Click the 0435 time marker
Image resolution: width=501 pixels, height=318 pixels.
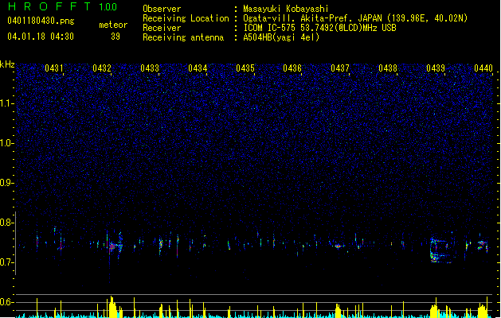[245, 68]
